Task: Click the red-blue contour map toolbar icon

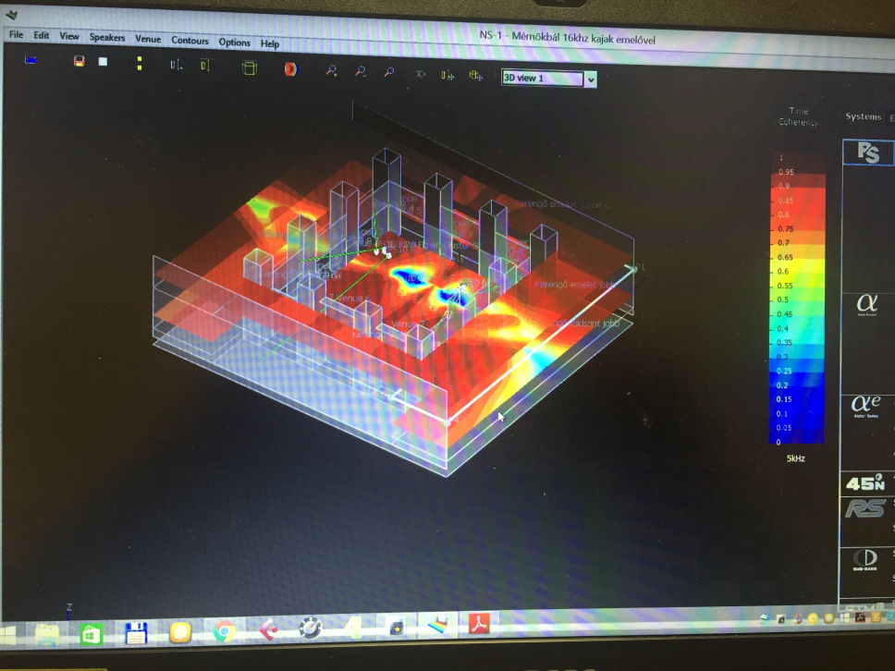Action: click(290, 68)
